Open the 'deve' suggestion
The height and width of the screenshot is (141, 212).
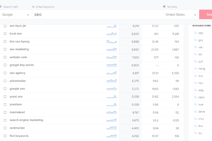[202, 111]
